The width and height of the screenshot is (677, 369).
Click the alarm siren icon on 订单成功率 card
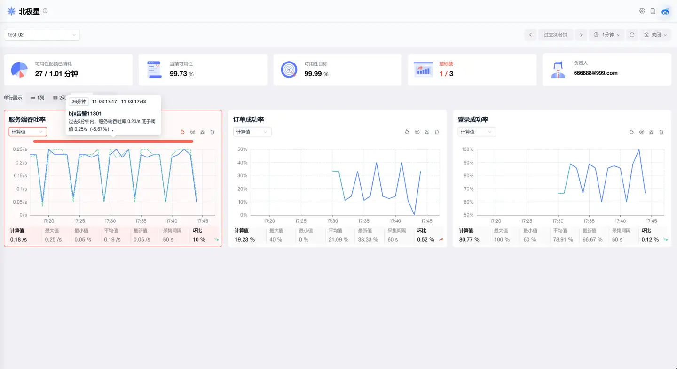(x=427, y=132)
